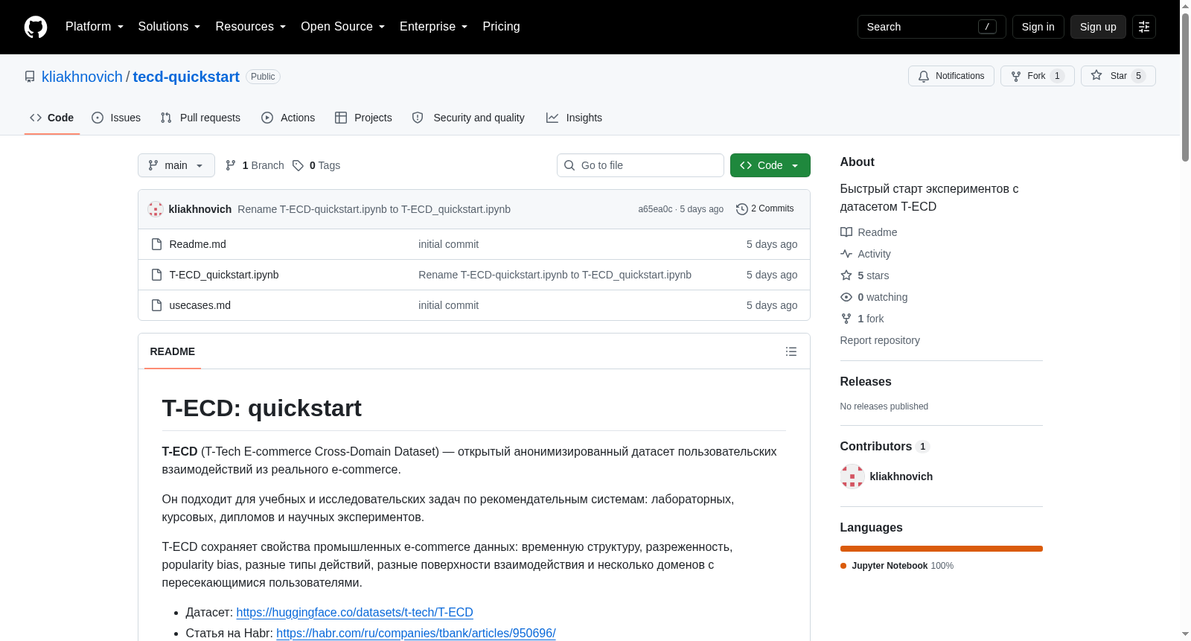
Task: Open the Hugging Face T-ECD dataset link
Action: pyautogui.click(x=354, y=612)
